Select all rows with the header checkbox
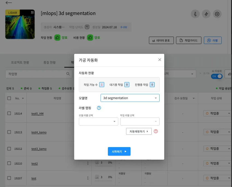 pyautogui.click(x=9, y=98)
